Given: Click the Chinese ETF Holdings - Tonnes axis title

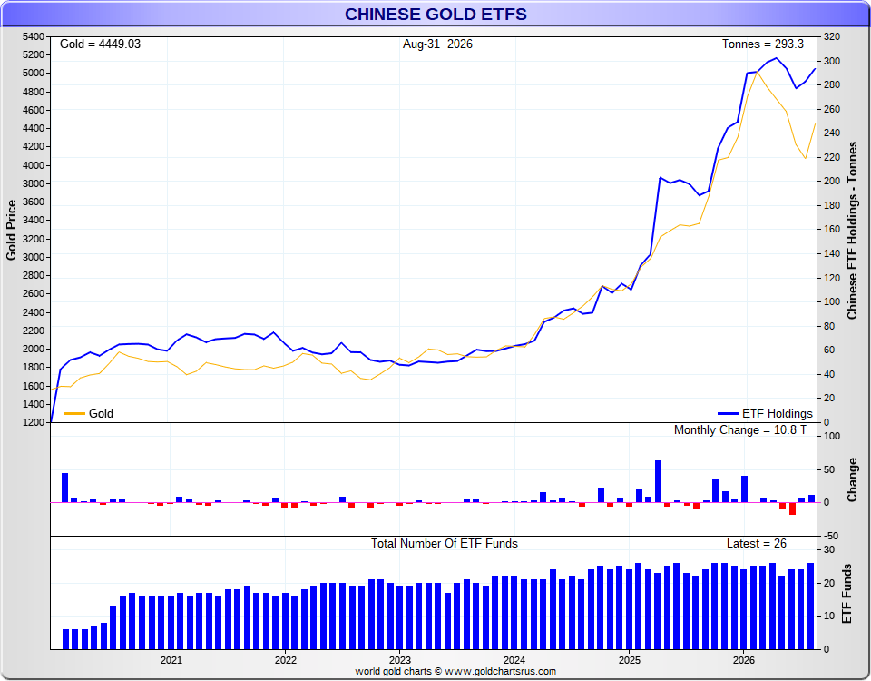Looking at the screenshot, I should click(x=852, y=230).
